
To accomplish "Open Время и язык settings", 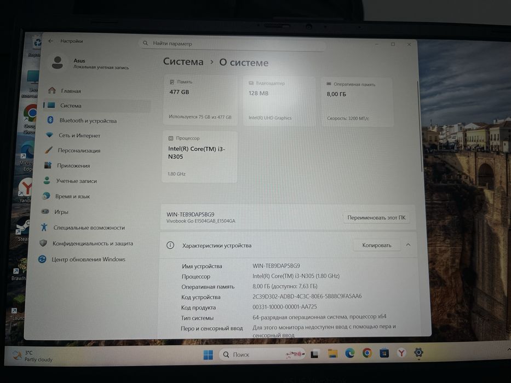I will click(93, 196).
